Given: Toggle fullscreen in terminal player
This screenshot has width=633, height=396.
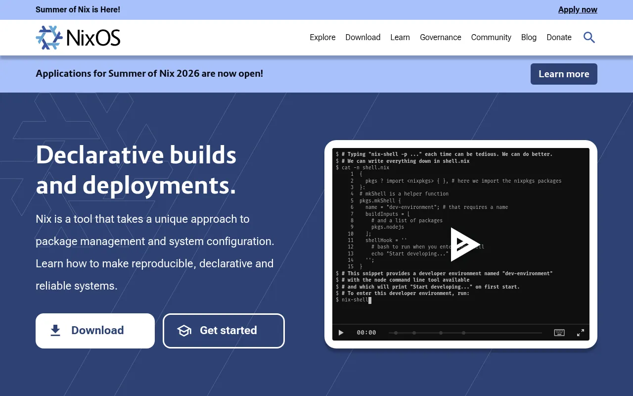Looking at the screenshot, I should [581, 333].
